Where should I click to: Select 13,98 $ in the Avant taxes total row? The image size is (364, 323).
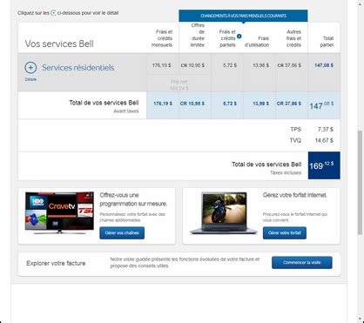pos(260,104)
